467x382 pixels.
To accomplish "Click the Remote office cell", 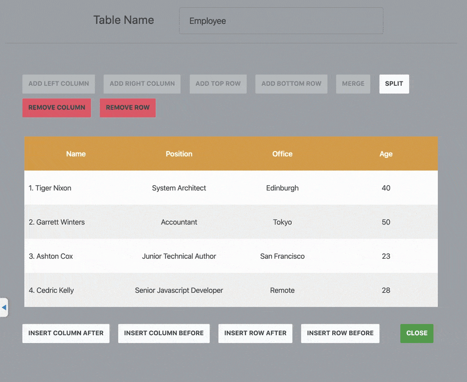I will tap(282, 290).
